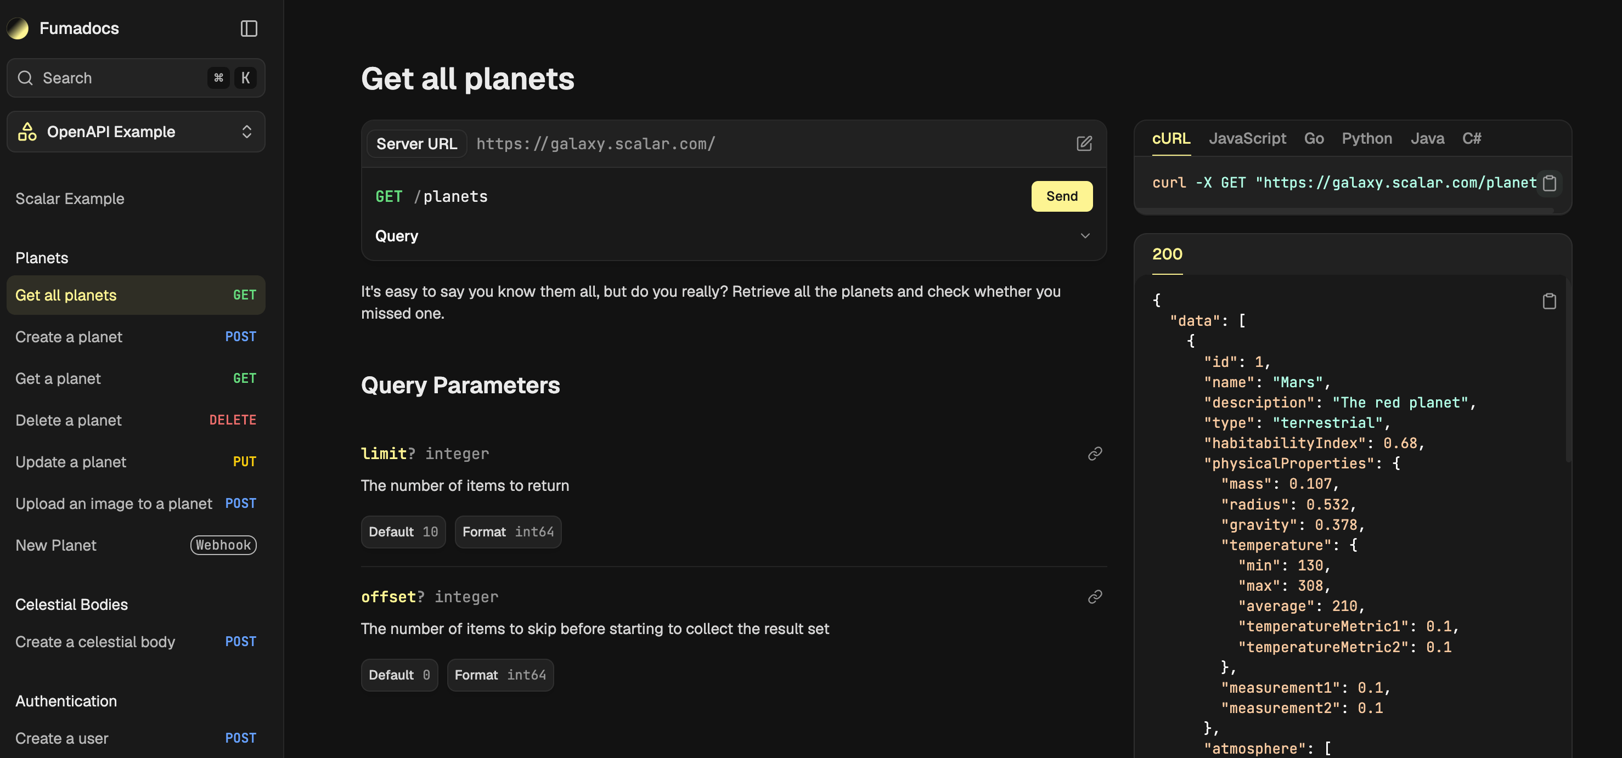The height and width of the screenshot is (758, 1622).
Task: Open the C# code sample tab
Action: click(x=1471, y=139)
